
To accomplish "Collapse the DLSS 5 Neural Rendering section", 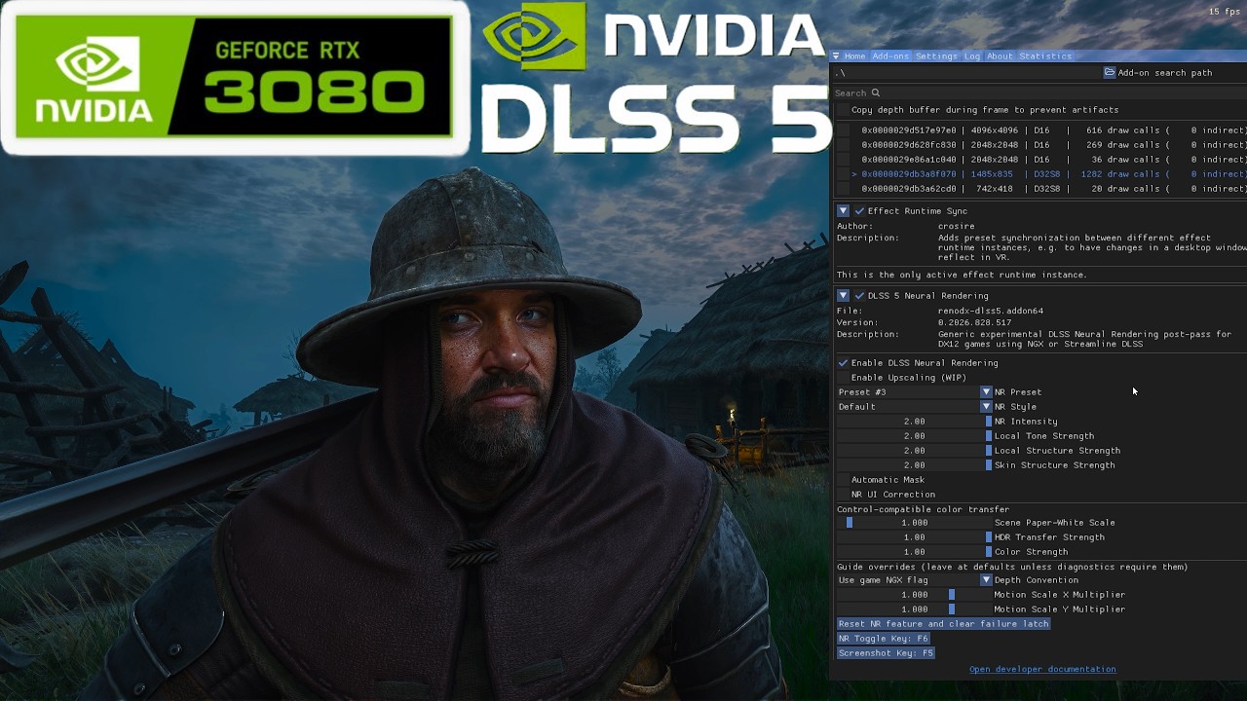I will 844,296.
